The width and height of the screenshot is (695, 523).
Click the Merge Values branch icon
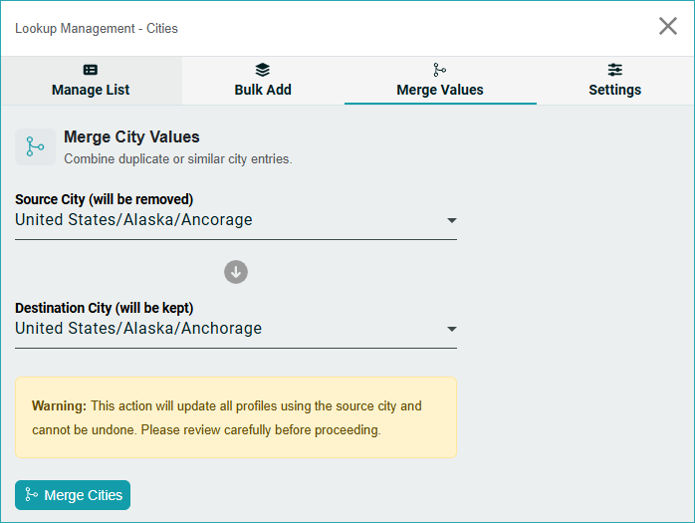pos(440,70)
